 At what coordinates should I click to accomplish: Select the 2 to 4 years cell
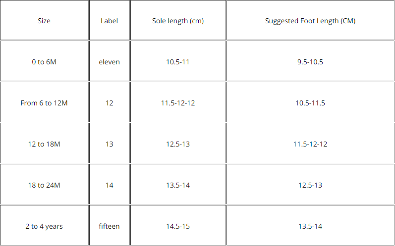(44, 226)
